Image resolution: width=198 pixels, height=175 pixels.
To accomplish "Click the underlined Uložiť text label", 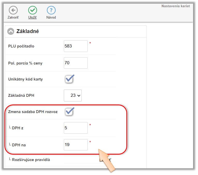I will 32,18.
